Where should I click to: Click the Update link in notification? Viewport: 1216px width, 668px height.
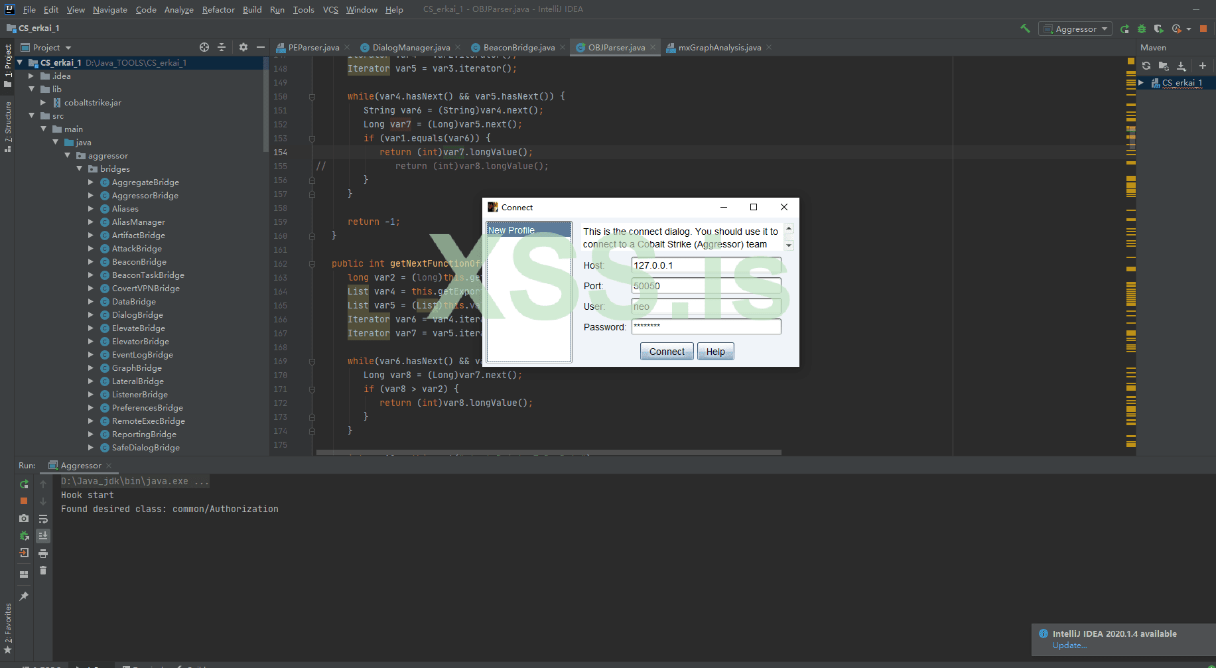(x=1069, y=645)
